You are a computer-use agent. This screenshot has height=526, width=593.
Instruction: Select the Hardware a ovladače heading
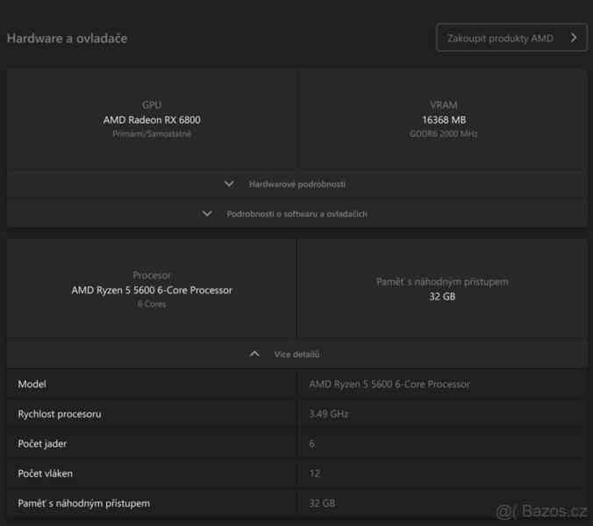pos(67,39)
